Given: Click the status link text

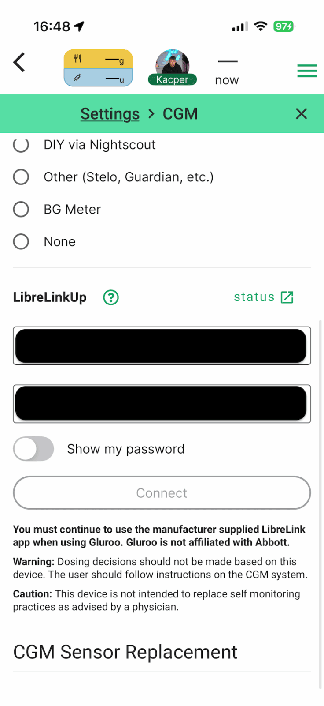Looking at the screenshot, I should point(254,297).
